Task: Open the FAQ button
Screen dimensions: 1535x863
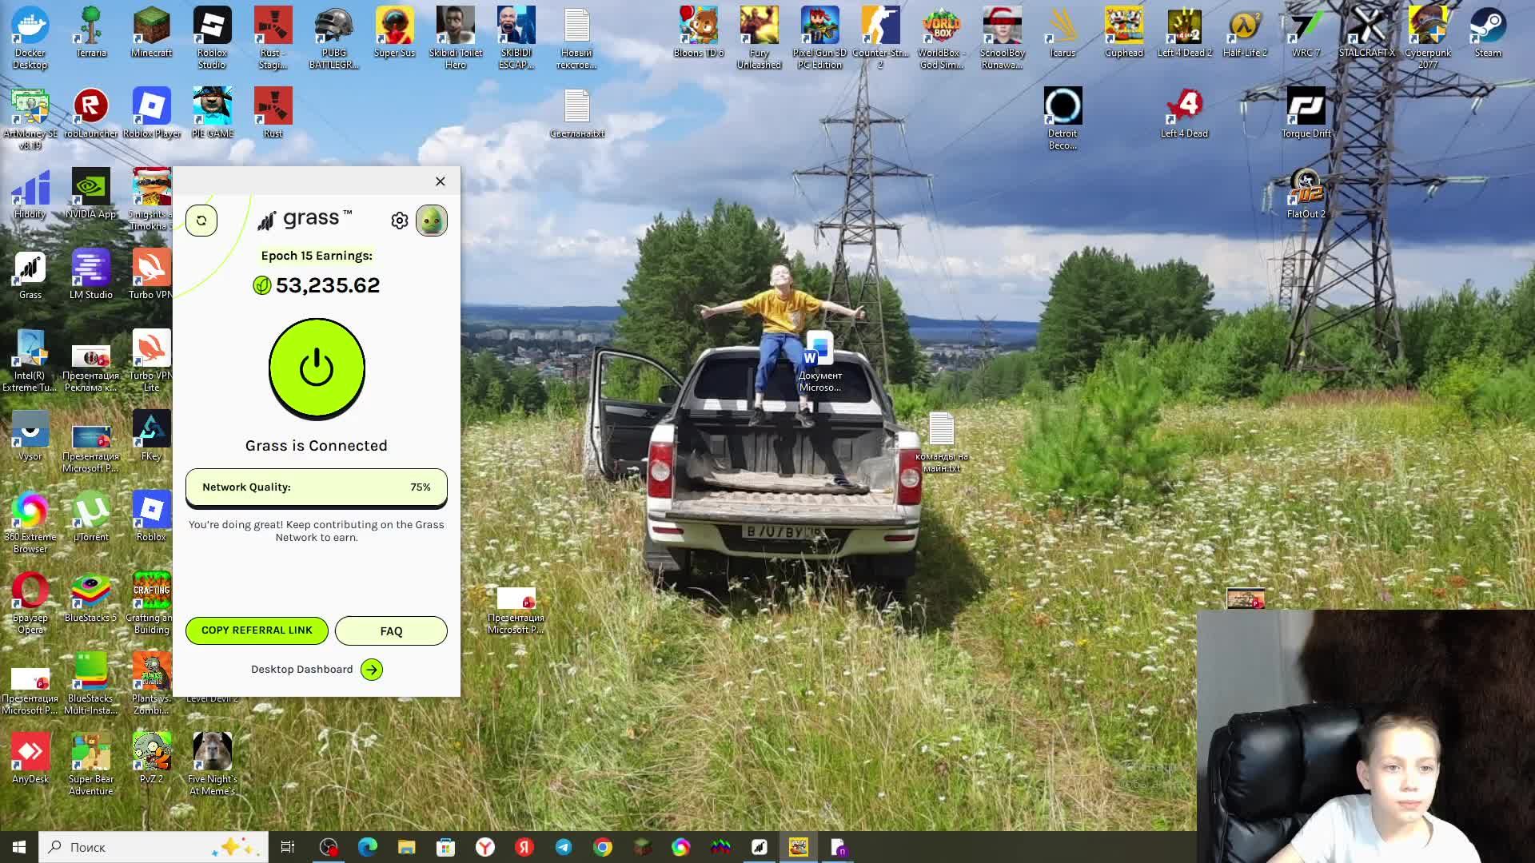Action: 391,631
